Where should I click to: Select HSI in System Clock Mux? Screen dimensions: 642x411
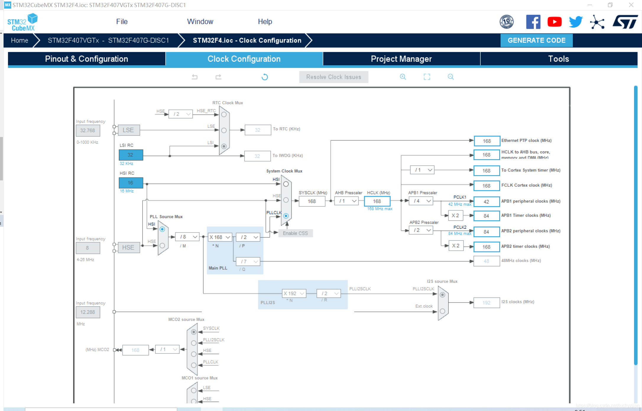click(286, 184)
